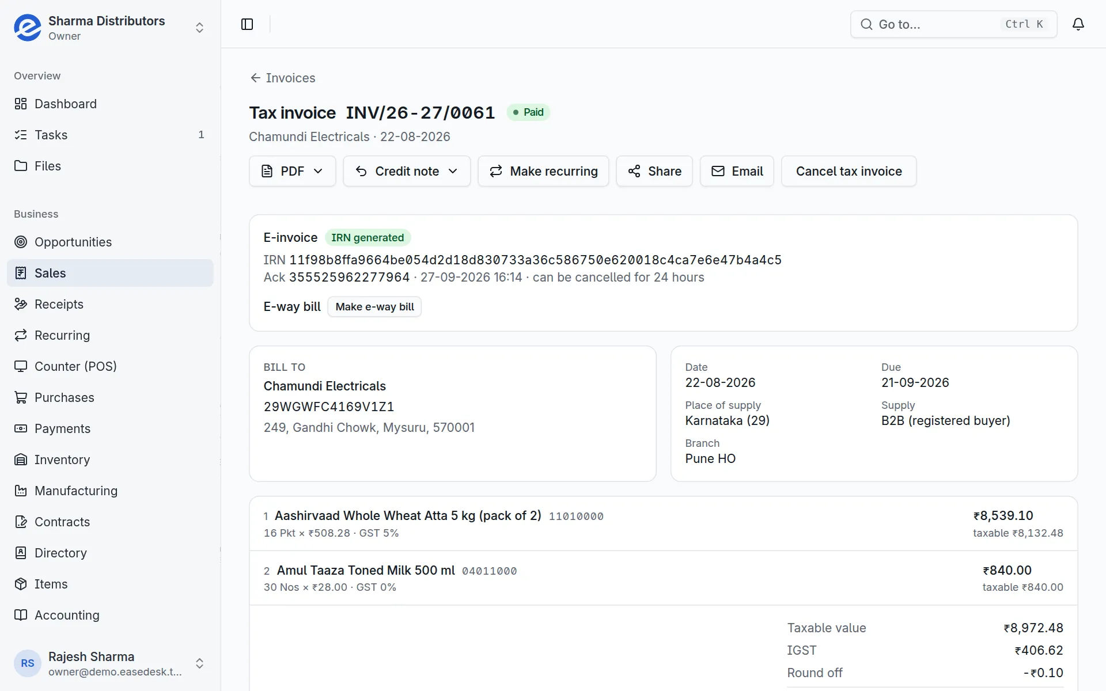1106x691 pixels.
Task: Click the Sales receipt icon
Action: 21,273
